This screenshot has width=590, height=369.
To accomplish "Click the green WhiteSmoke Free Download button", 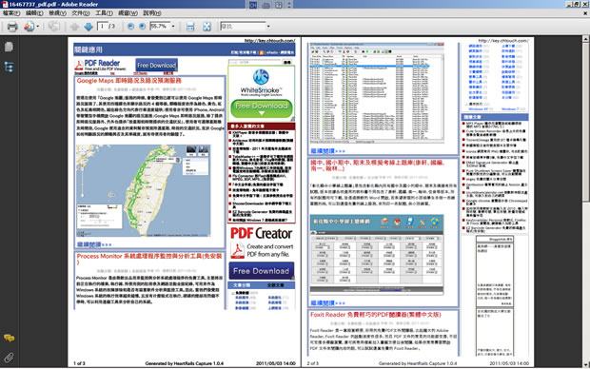I will click(262, 108).
